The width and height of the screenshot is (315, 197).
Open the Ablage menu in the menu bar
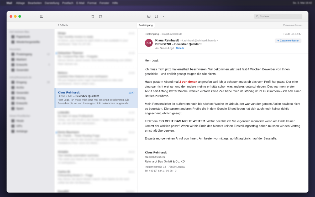click(x=20, y=3)
